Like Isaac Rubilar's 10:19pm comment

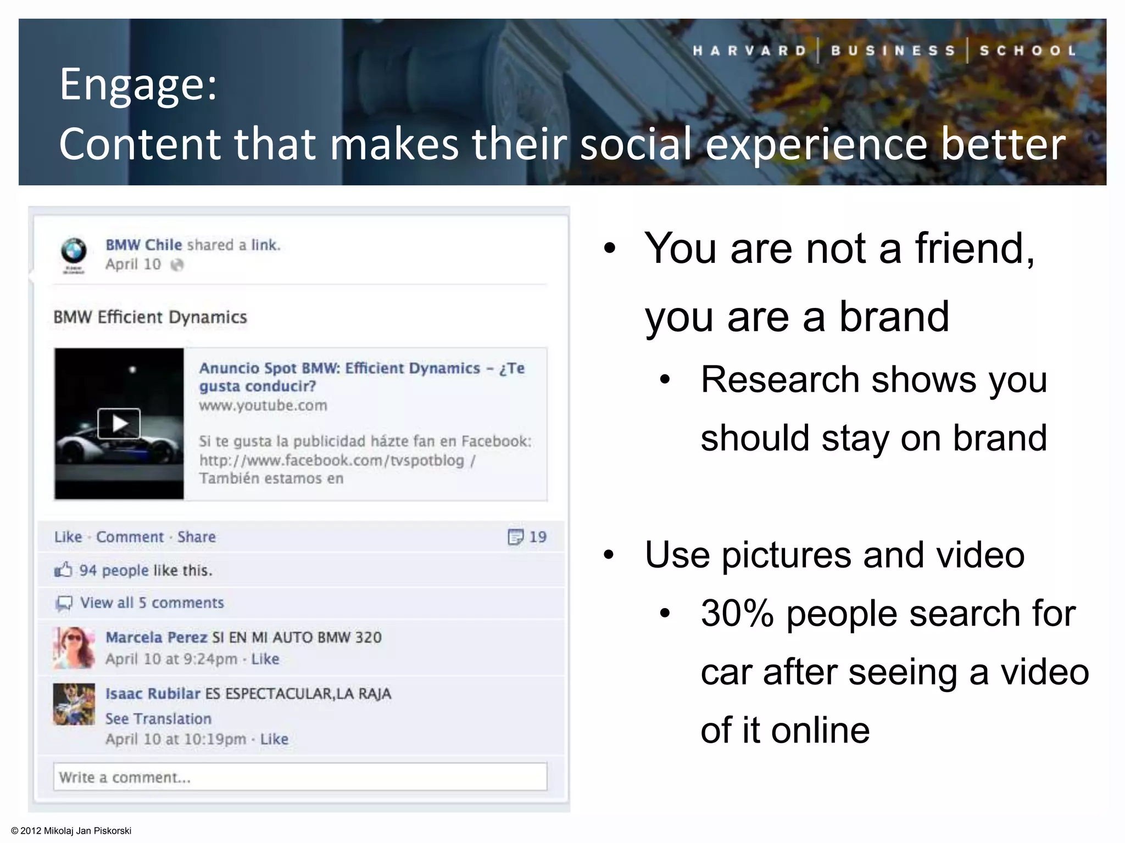(274, 739)
